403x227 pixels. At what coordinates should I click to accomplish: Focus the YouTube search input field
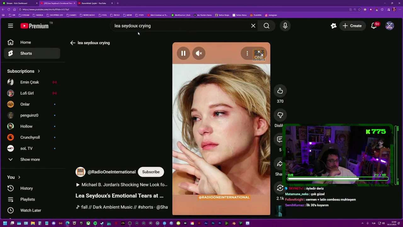coord(181,26)
